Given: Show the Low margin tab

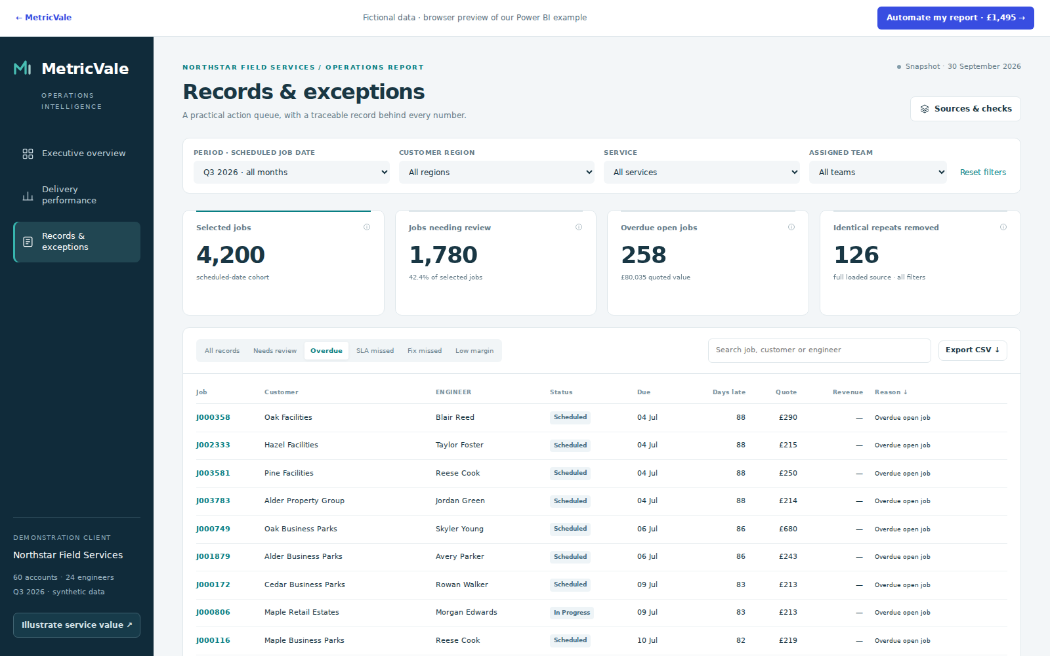Looking at the screenshot, I should (474, 351).
